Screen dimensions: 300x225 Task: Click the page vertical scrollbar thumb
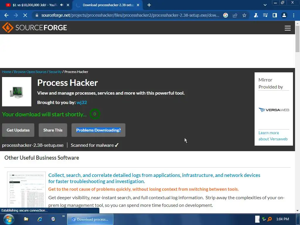point(297,39)
